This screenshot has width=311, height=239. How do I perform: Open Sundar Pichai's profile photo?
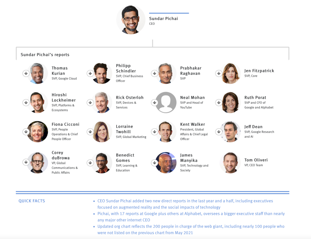pos(131,20)
